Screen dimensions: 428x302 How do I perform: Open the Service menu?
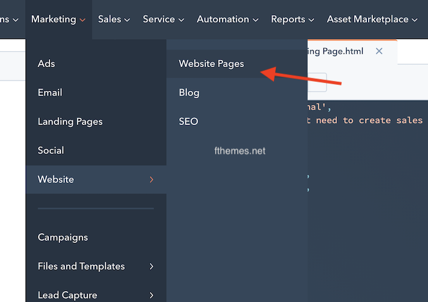pyautogui.click(x=163, y=20)
